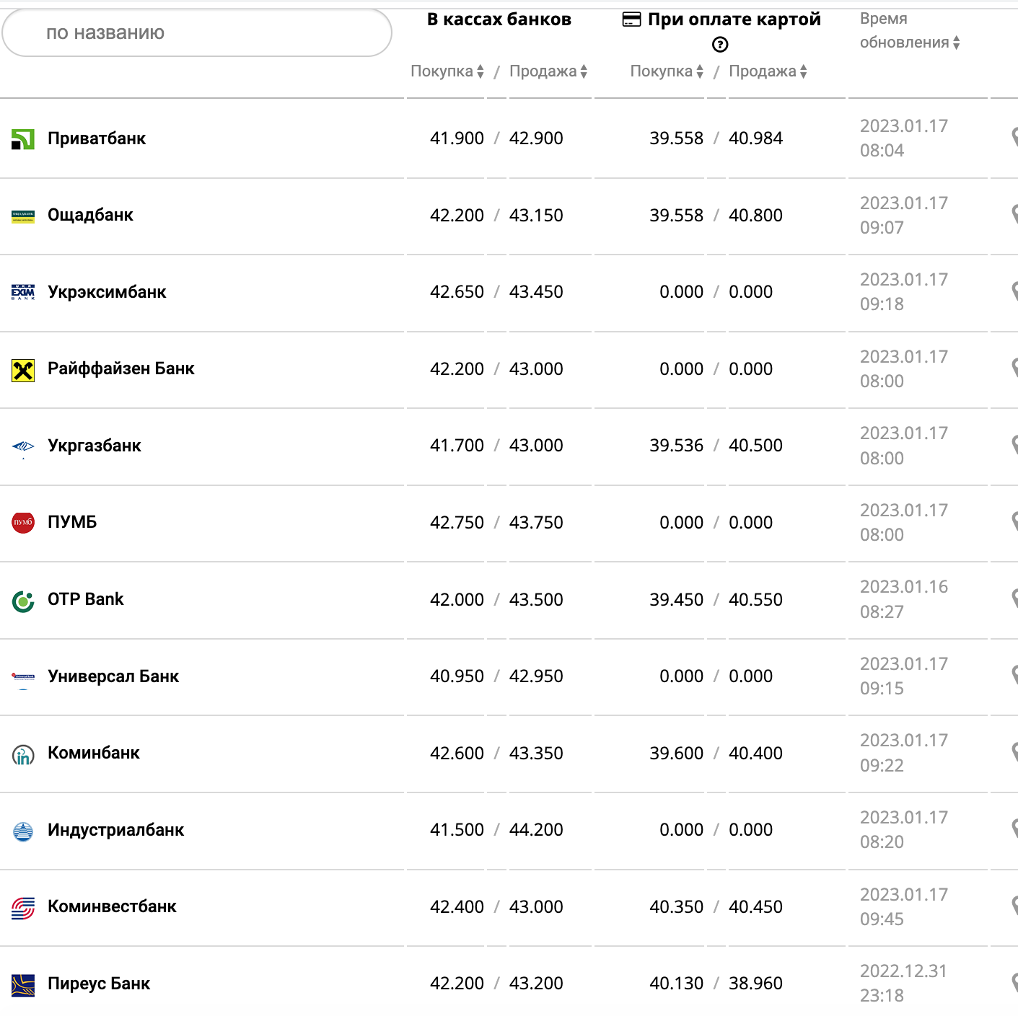Click the card payment icon in header
The image size is (1018, 1016).
click(631, 19)
